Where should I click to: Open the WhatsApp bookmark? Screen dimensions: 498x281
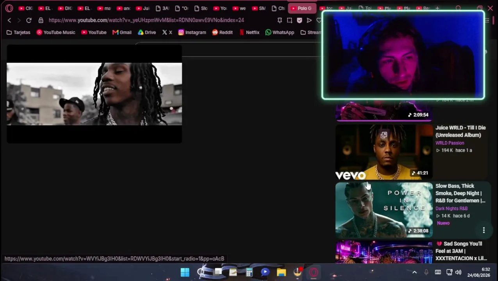[x=280, y=32]
